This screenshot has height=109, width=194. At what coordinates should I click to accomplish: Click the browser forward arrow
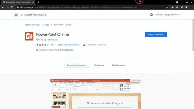click(8, 7)
